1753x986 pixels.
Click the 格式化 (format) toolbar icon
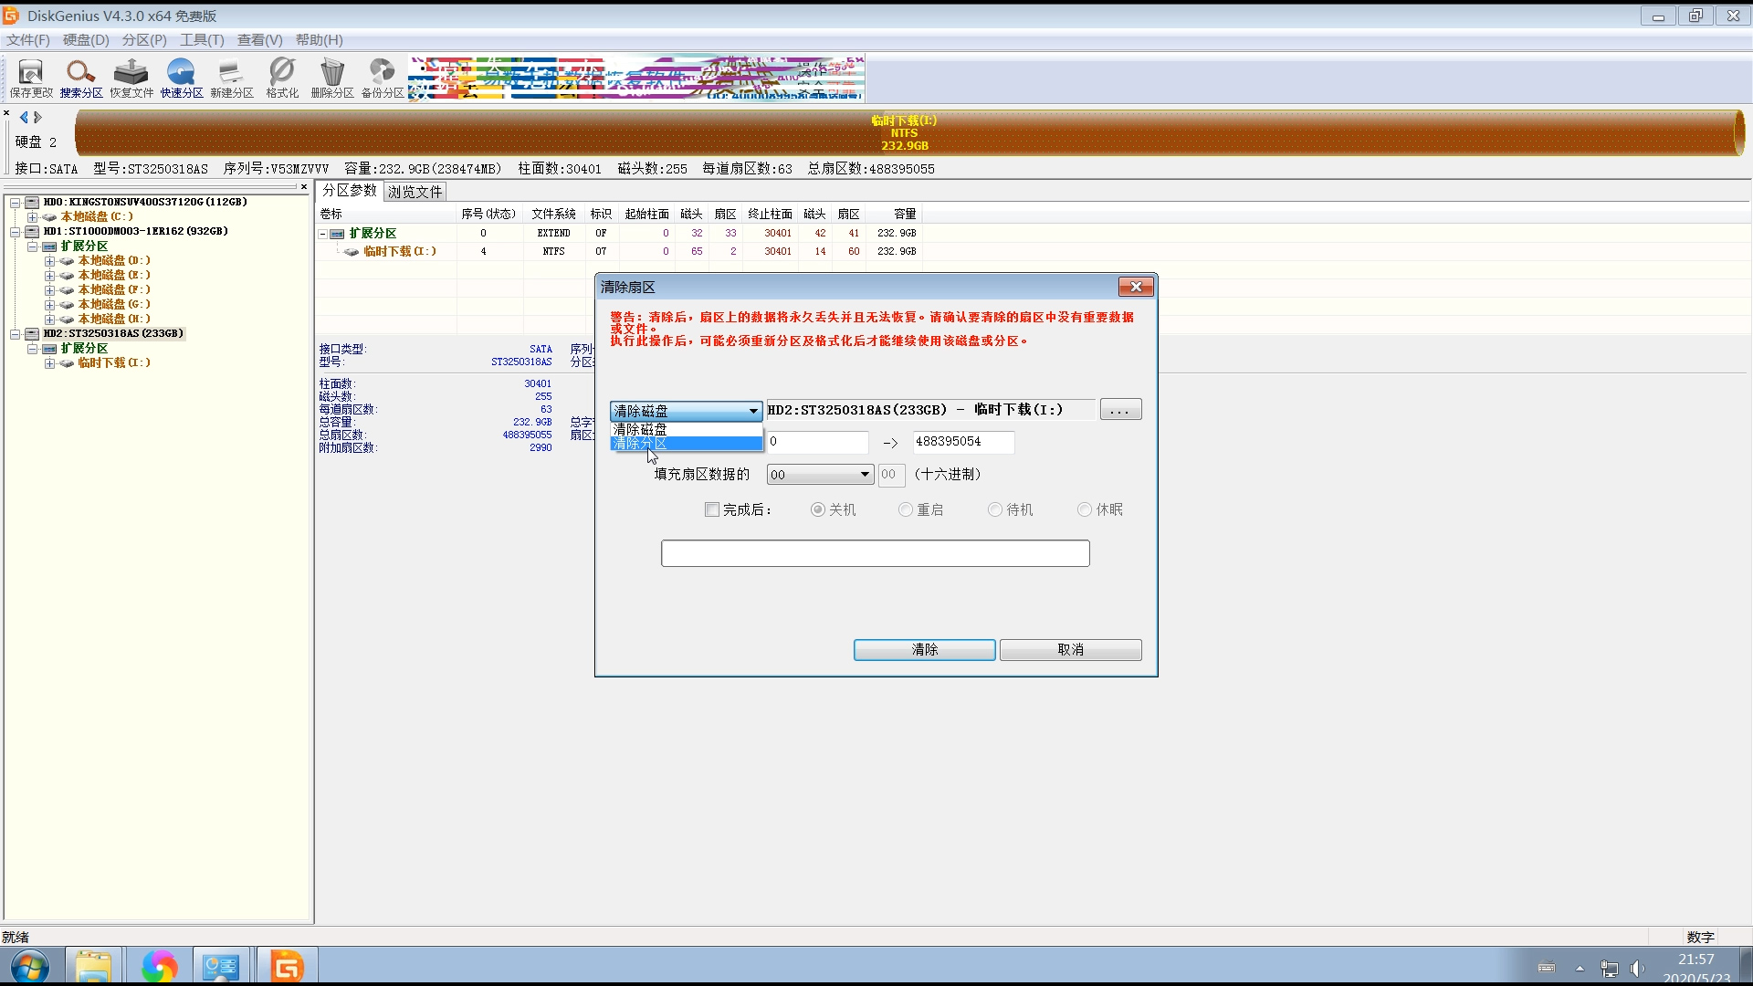282,78
